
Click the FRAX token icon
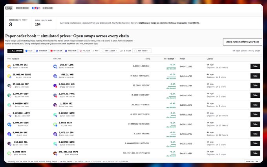[55, 95]
